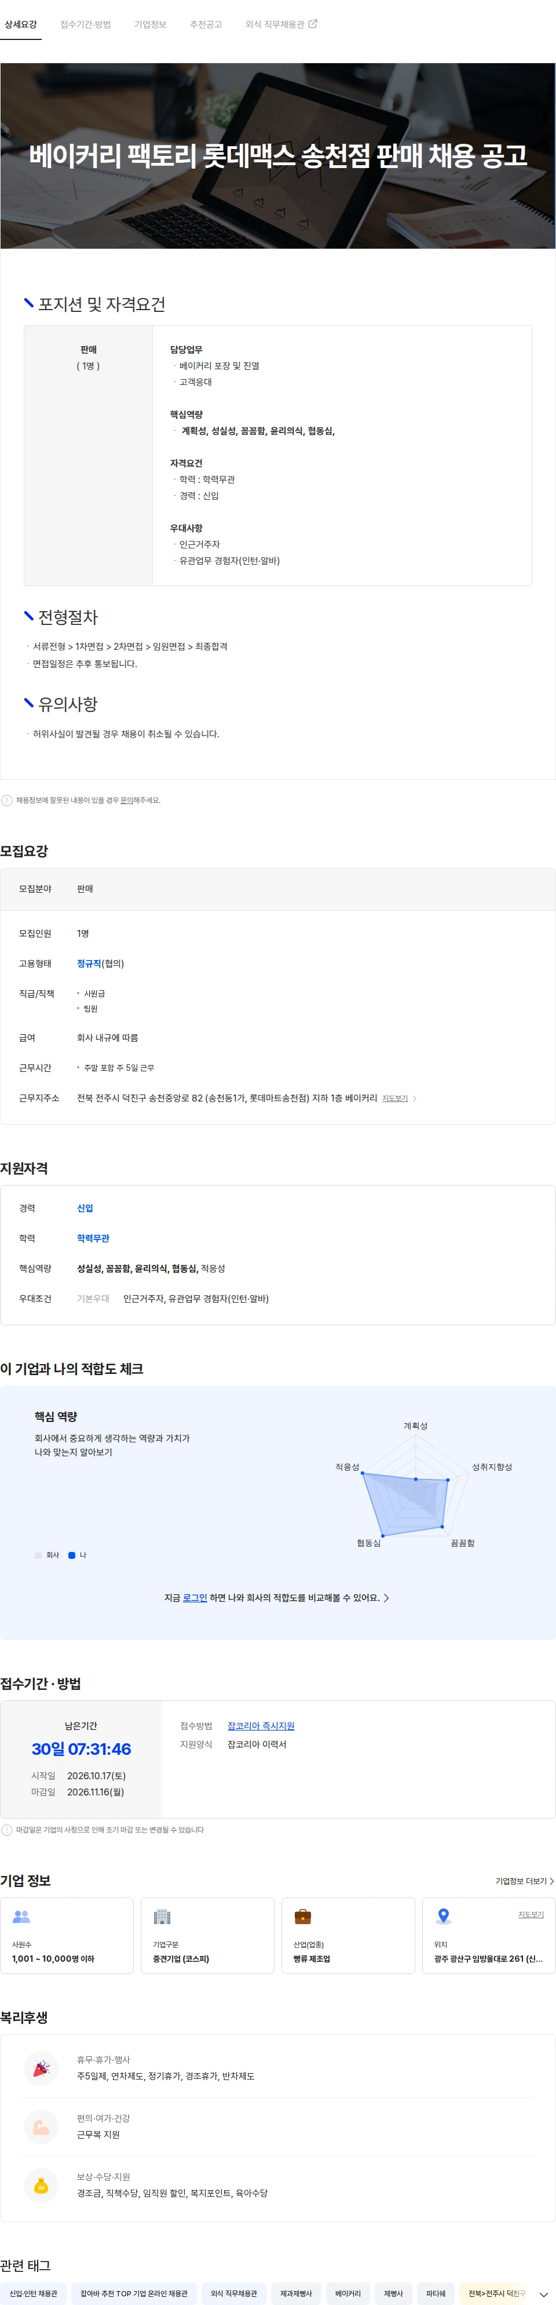Click the party popper icon for 휴무·휴가·행사

click(x=41, y=2068)
